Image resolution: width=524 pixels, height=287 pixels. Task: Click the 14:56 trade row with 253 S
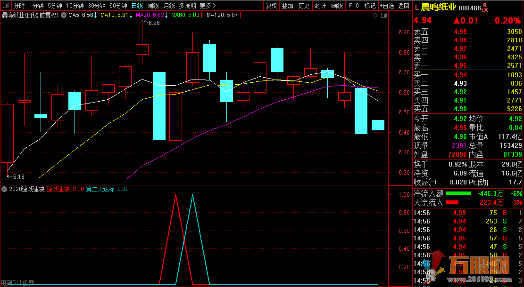coord(467,221)
